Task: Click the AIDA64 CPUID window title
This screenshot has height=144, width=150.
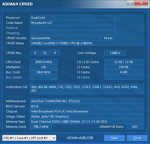Action: (x=17, y=4)
